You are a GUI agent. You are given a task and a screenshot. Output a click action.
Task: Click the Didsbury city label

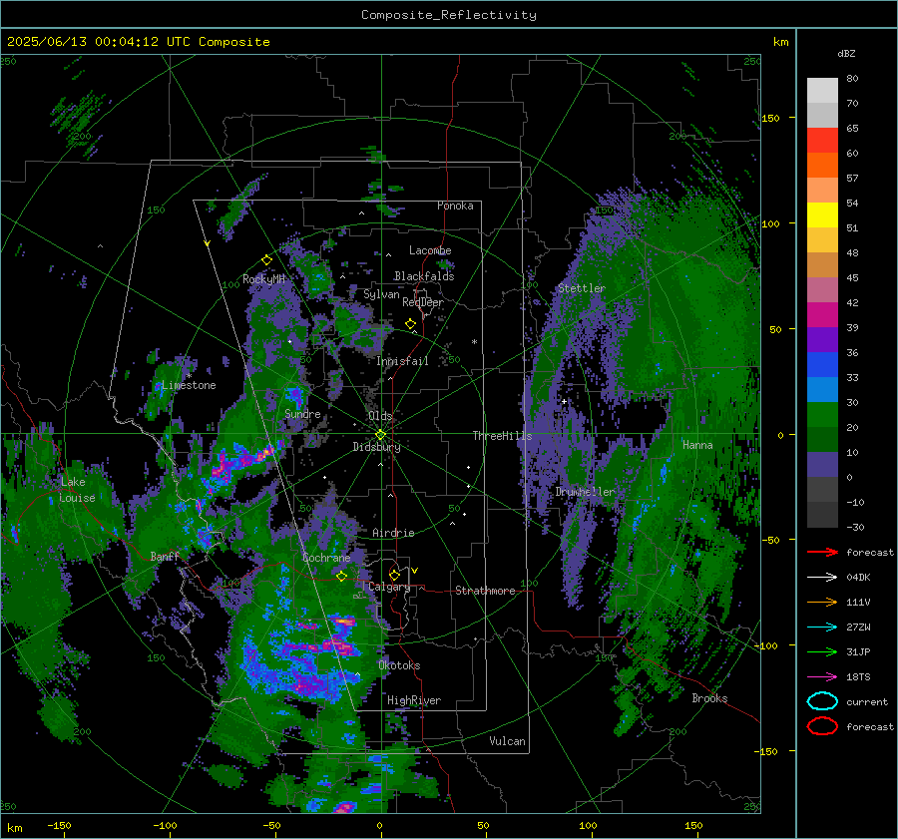click(x=376, y=447)
